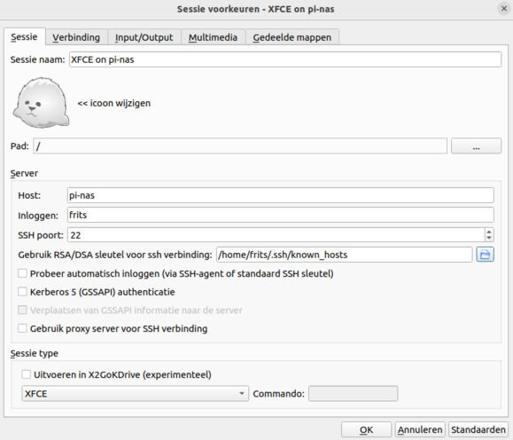Switch to the Sessie tab
The width and height of the screenshot is (513, 440).
[x=24, y=36]
